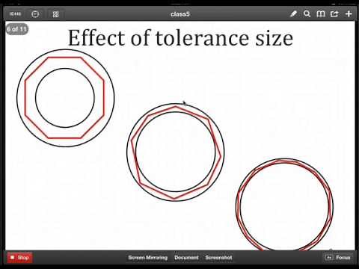Tap the 'Effect of tolerance size' heading
Image resolution: width=359 pixels, height=269 pixels.
[x=180, y=38]
